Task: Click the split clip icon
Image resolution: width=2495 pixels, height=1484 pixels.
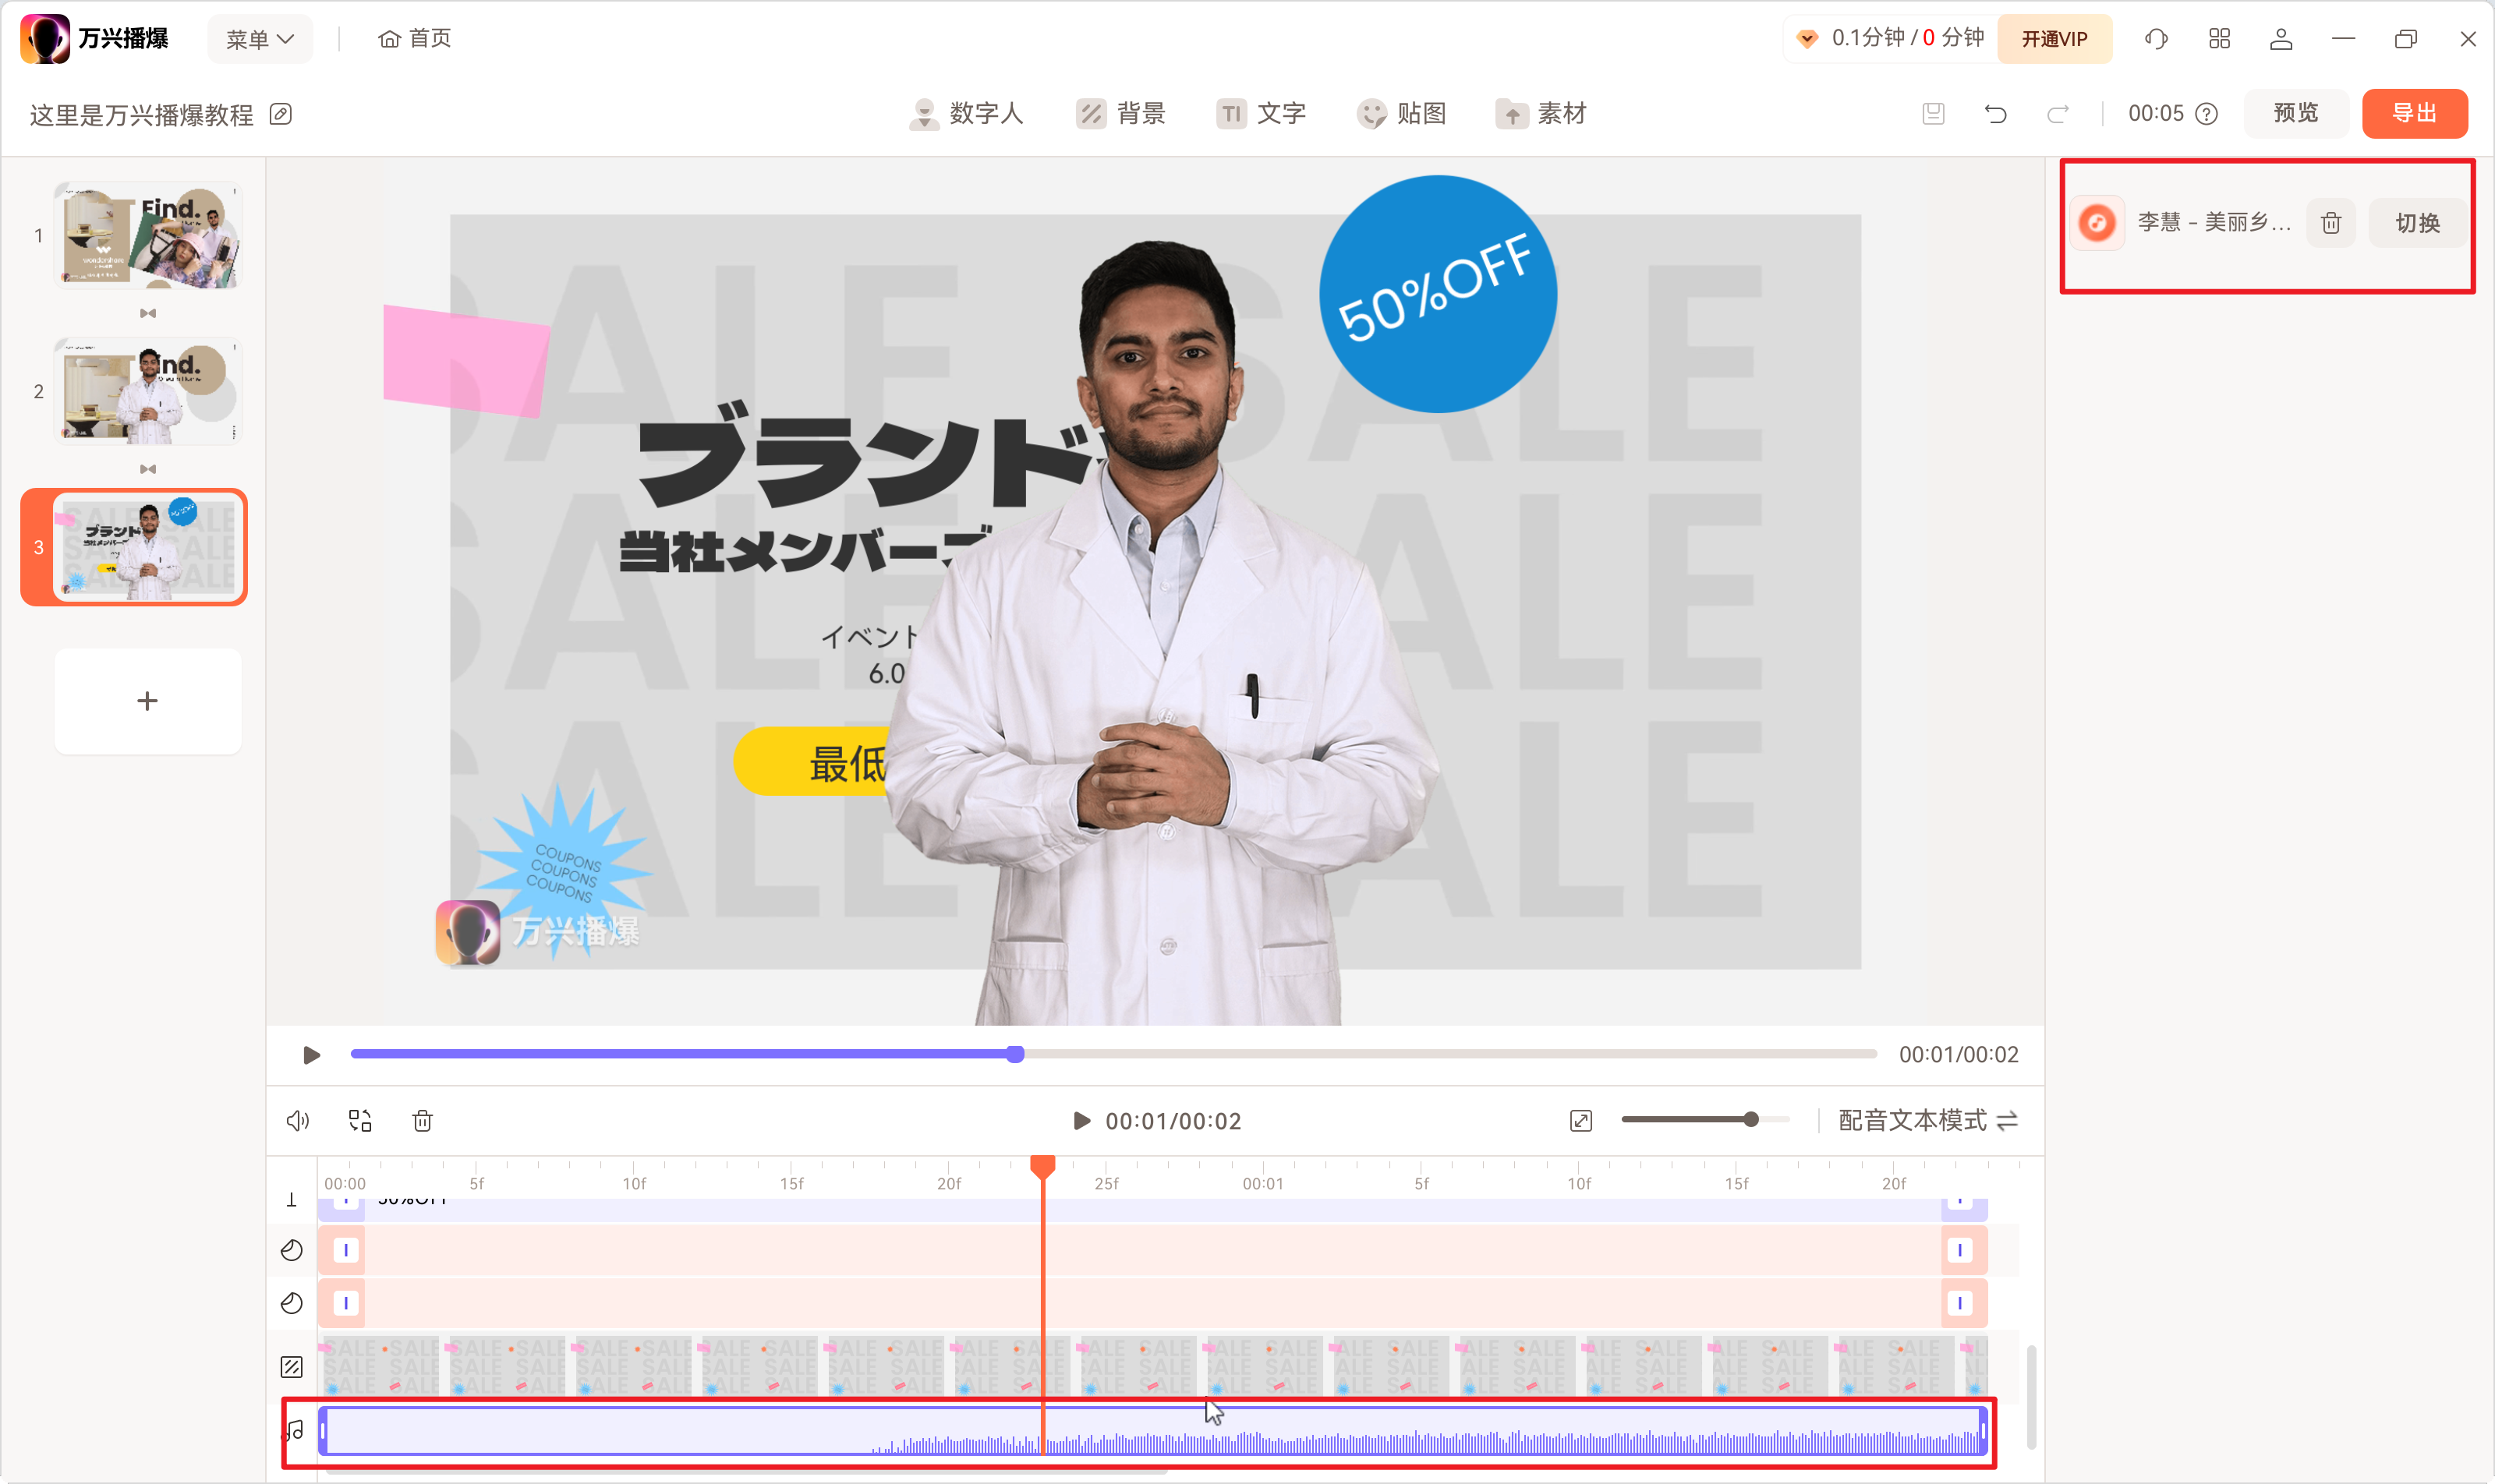Action: (360, 1121)
